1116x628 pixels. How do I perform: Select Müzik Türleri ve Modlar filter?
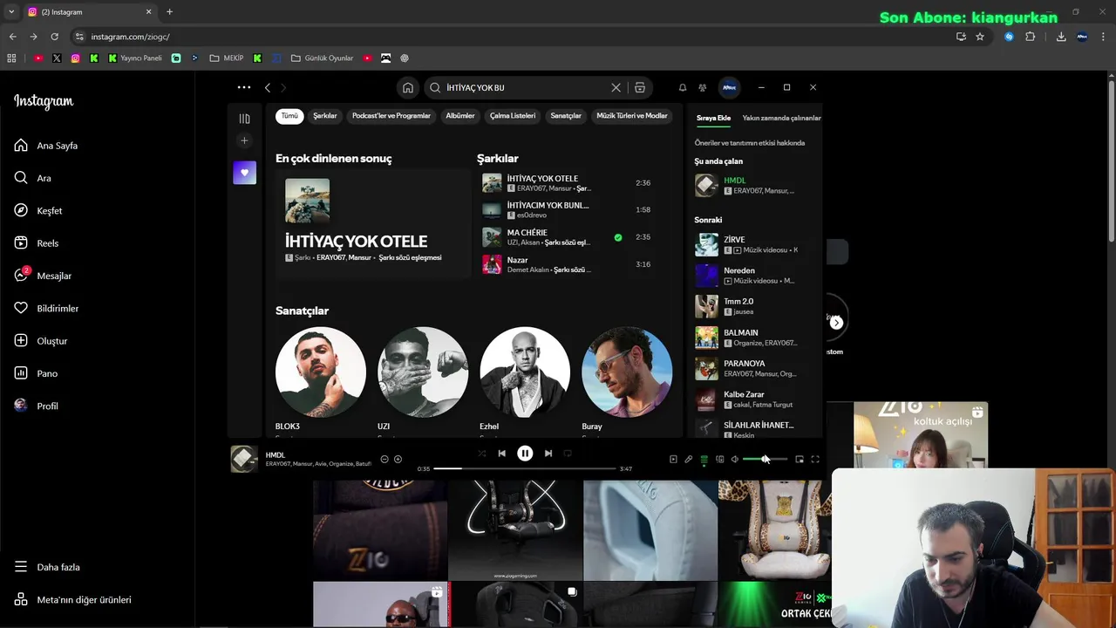coord(632,116)
